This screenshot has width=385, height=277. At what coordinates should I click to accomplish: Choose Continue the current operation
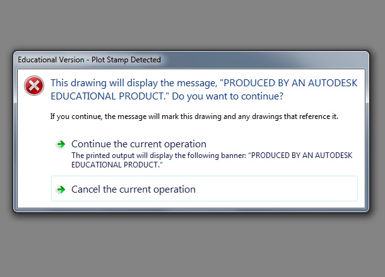(139, 144)
